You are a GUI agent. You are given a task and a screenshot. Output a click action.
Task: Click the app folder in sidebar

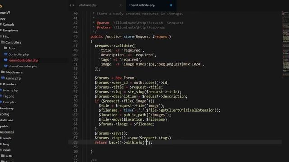point(3,18)
